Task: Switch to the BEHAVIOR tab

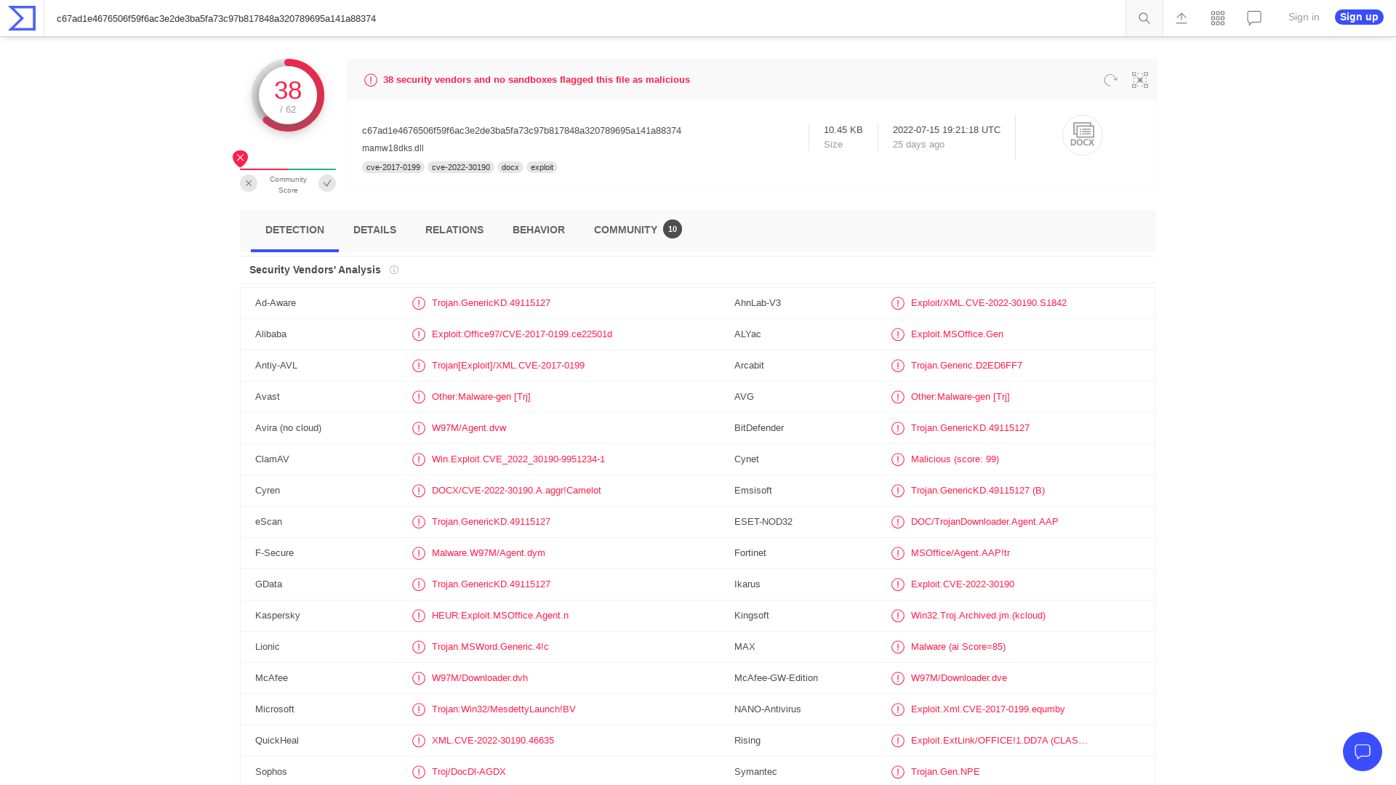Action: (x=538, y=230)
